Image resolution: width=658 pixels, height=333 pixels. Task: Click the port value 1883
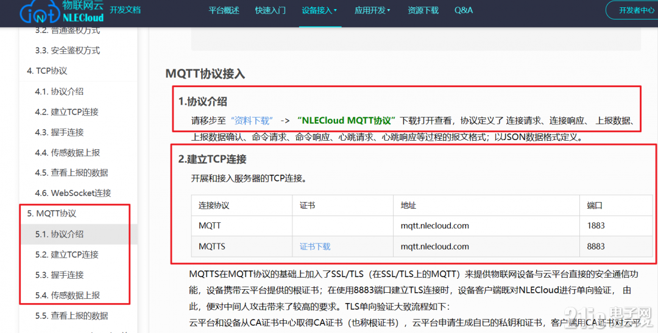pos(596,226)
